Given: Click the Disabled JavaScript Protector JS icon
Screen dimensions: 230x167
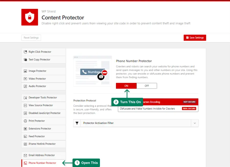Looking at the screenshot, I should pyautogui.click(x=25, y=113).
